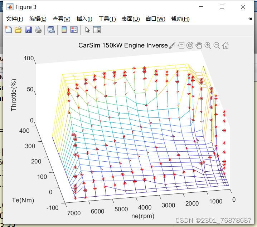Click the ne(rpm) axis label
The image size is (257, 227).
click(x=143, y=216)
